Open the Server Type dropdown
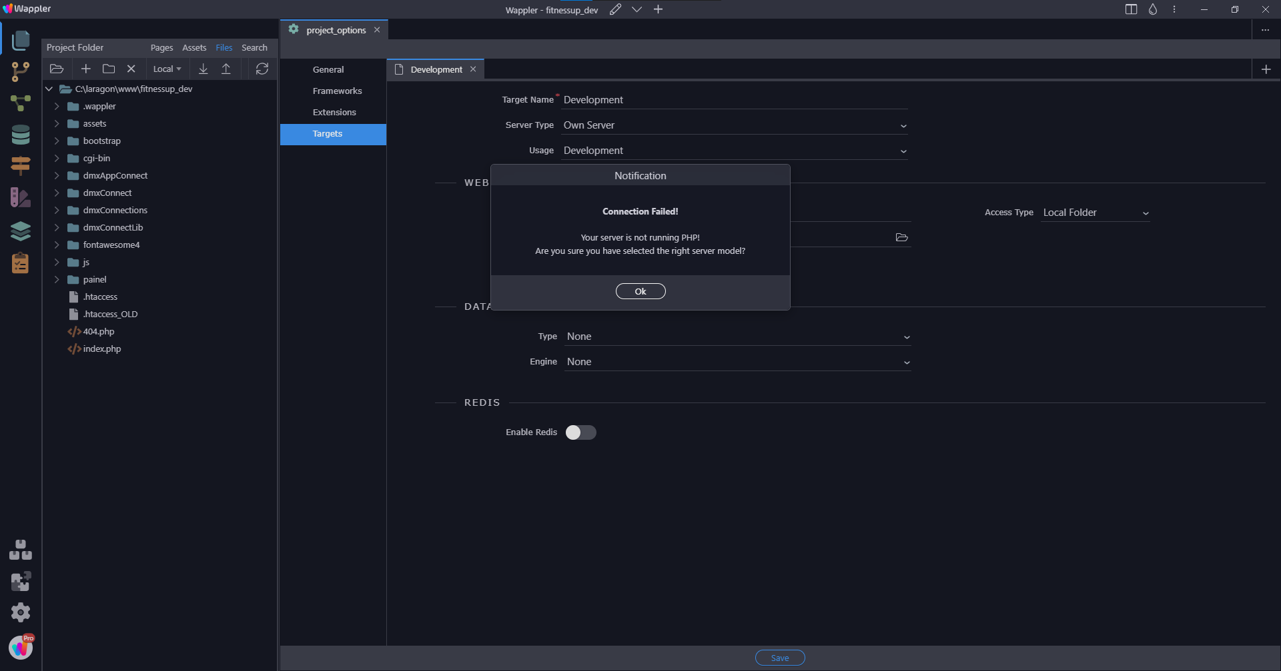 734,125
